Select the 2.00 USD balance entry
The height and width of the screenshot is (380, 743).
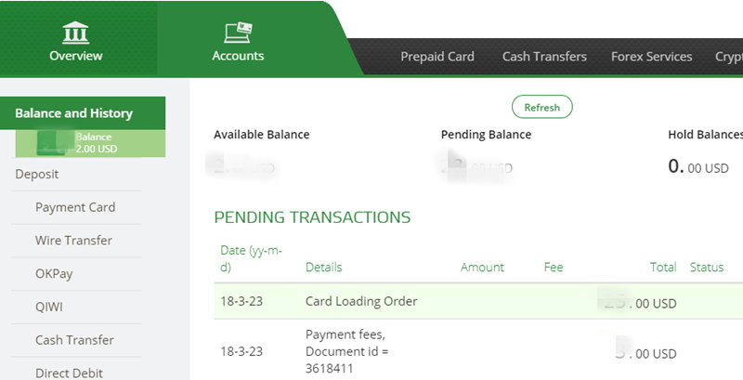(90, 142)
